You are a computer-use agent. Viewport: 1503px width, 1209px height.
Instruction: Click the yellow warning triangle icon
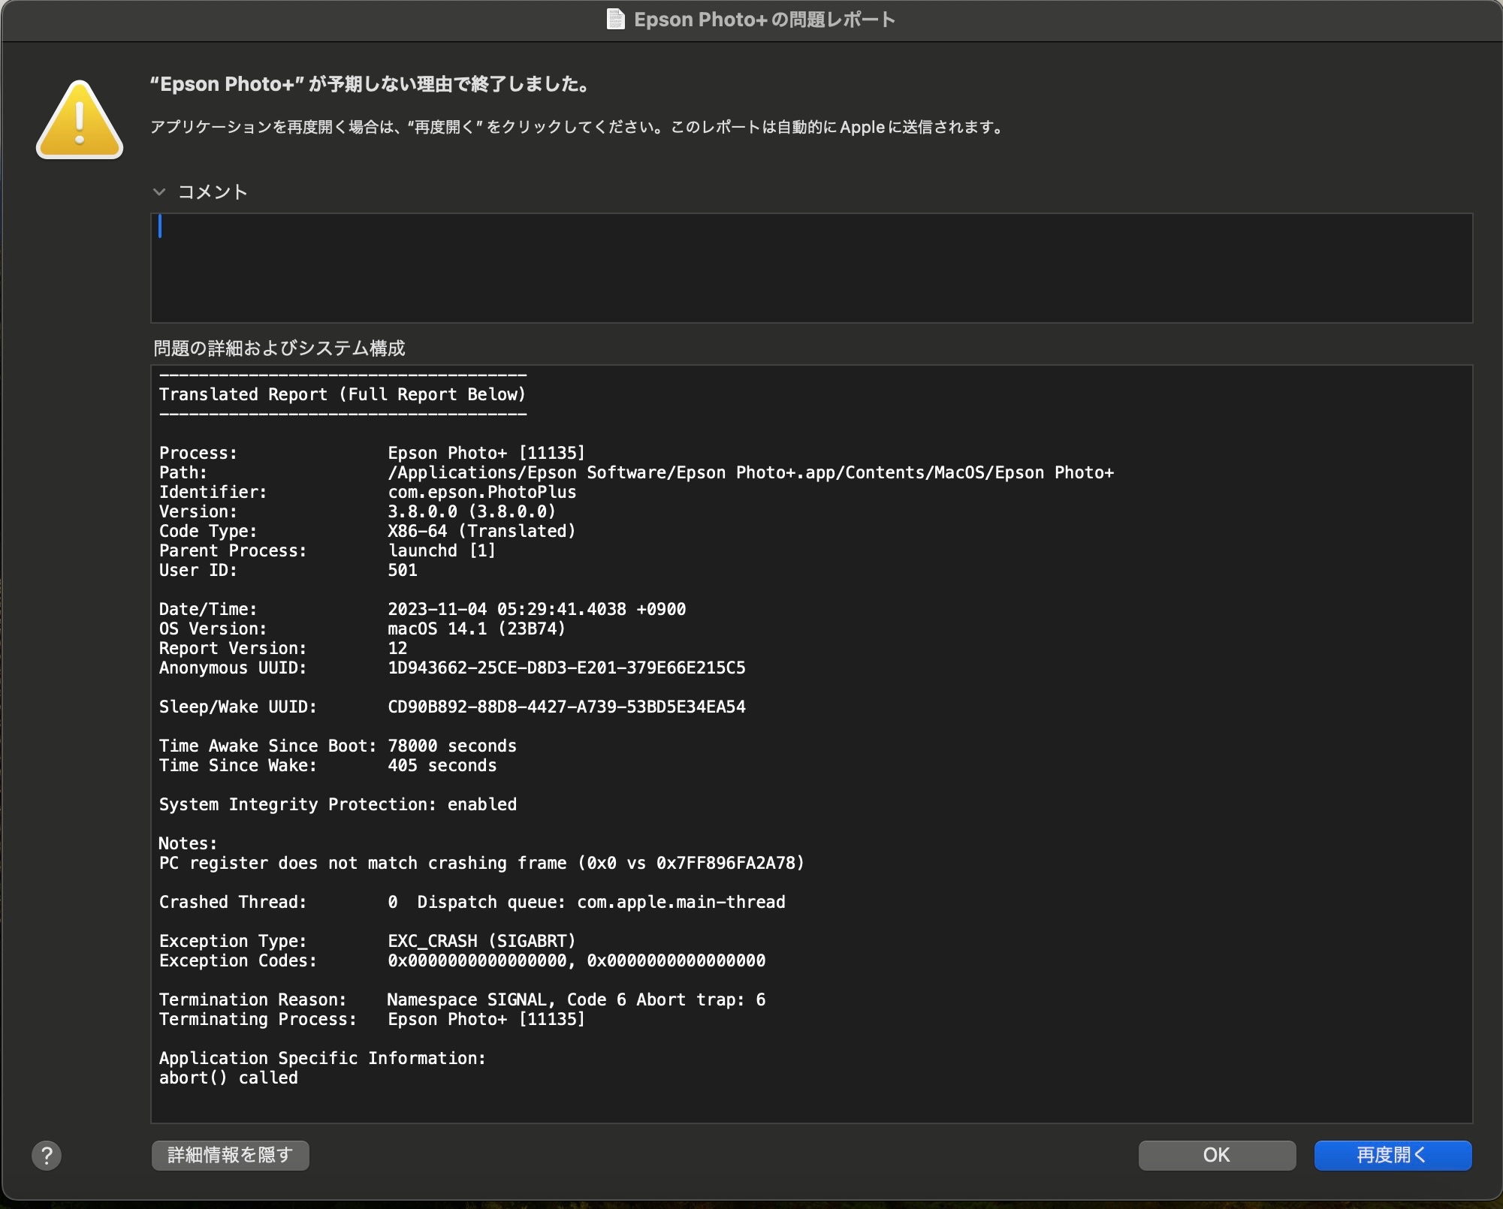coord(80,121)
